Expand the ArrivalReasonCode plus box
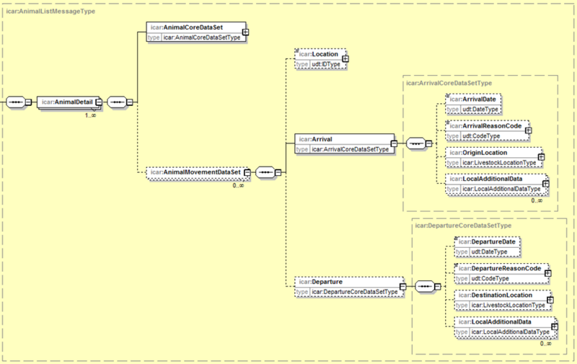Viewport: 577px width, 364px height. (529, 130)
